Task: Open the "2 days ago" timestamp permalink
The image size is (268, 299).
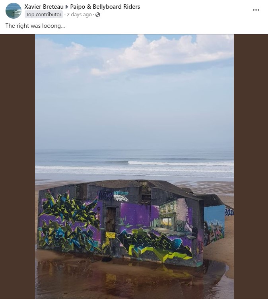Action: pos(79,15)
